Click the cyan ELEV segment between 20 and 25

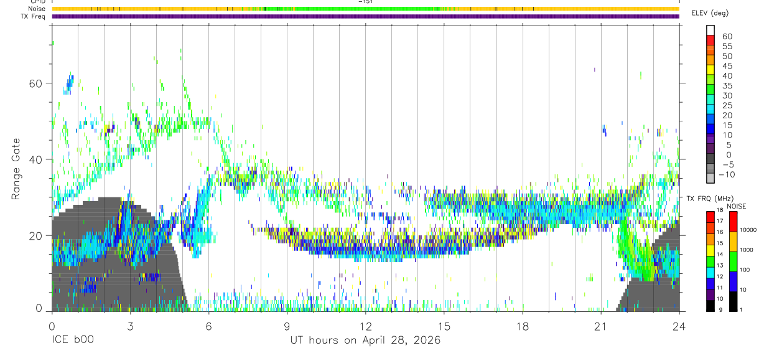[710, 110]
